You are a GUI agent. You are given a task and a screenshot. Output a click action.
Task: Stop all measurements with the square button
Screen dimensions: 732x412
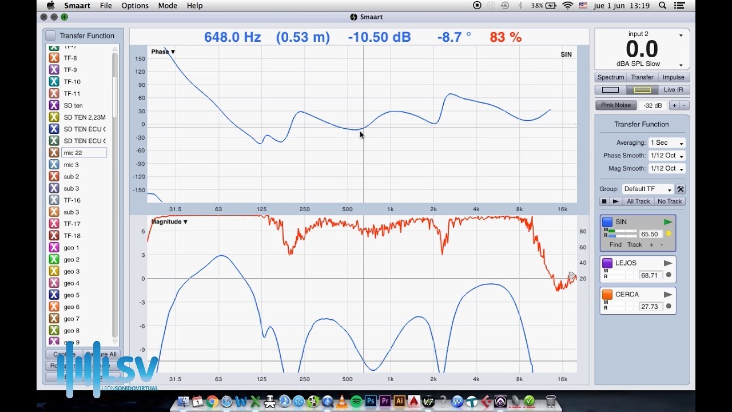click(x=604, y=201)
